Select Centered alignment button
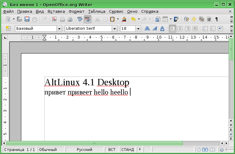Screen dimensions: 235x154 [180, 29]
